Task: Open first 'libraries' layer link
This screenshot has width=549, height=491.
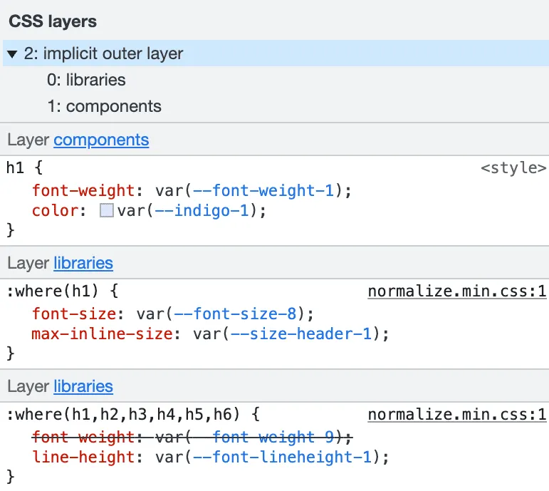Action: (83, 263)
